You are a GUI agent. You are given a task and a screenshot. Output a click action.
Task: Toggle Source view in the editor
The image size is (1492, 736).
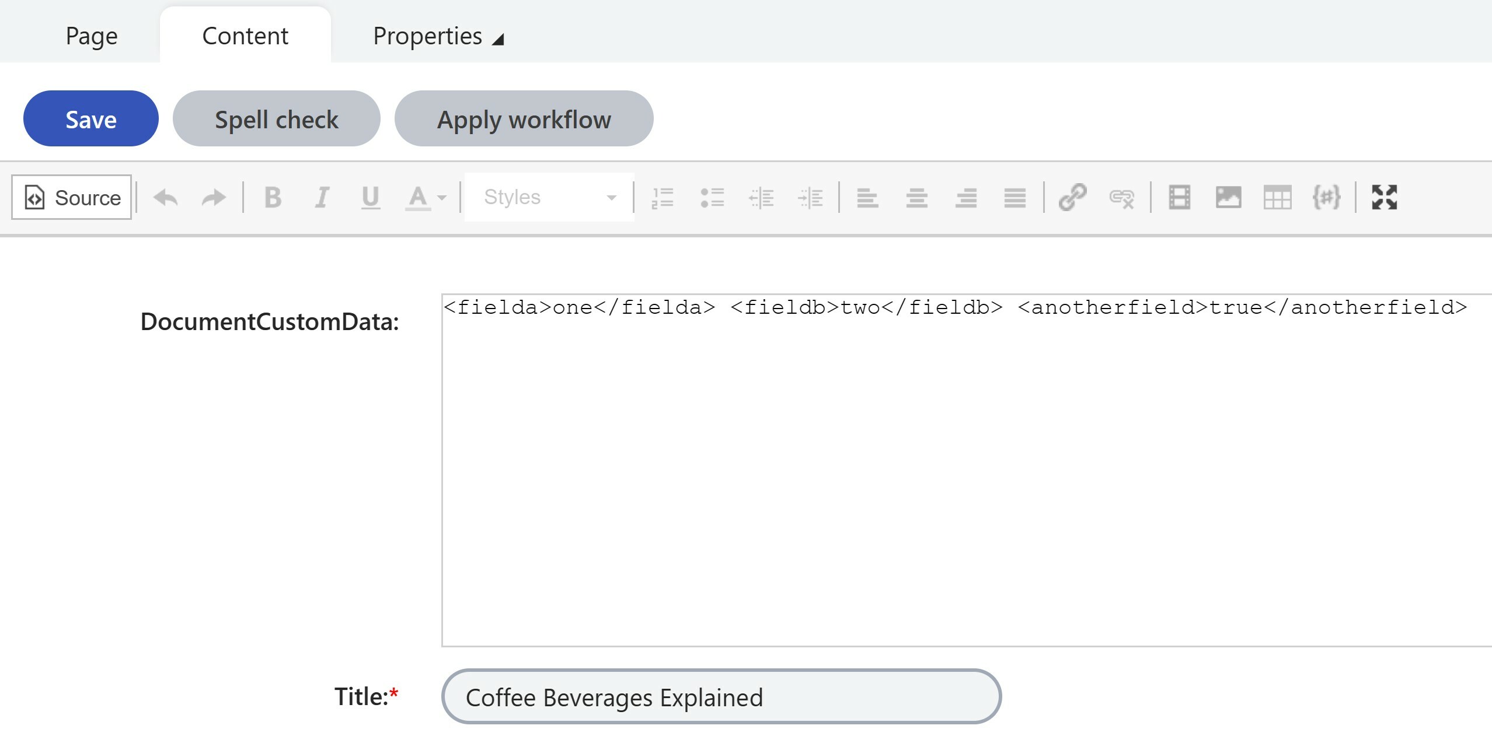click(x=71, y=197)
